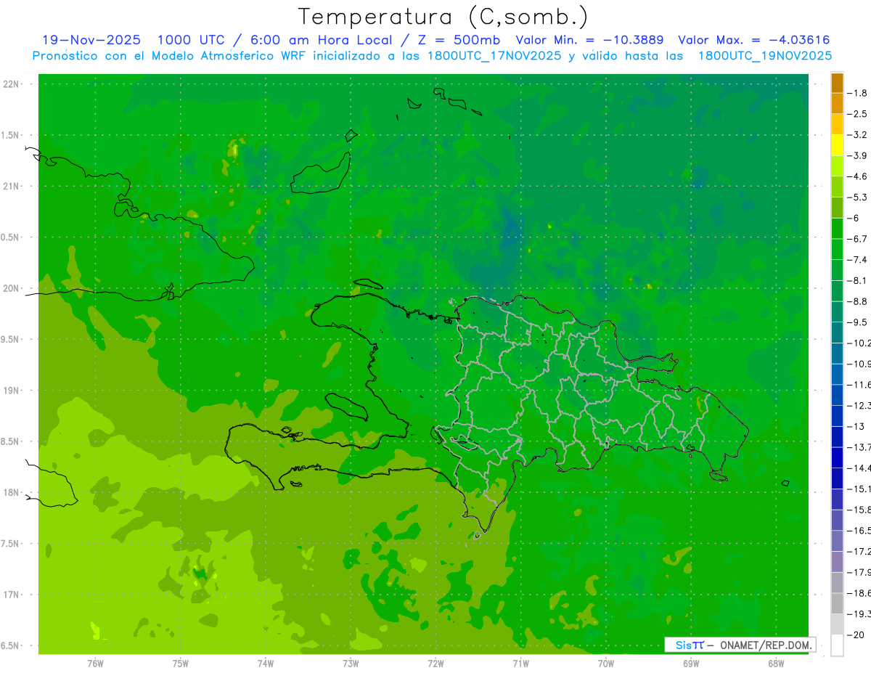Click the 'Valor Max. = -4.03616' value
871x673 pixels.
753,40
